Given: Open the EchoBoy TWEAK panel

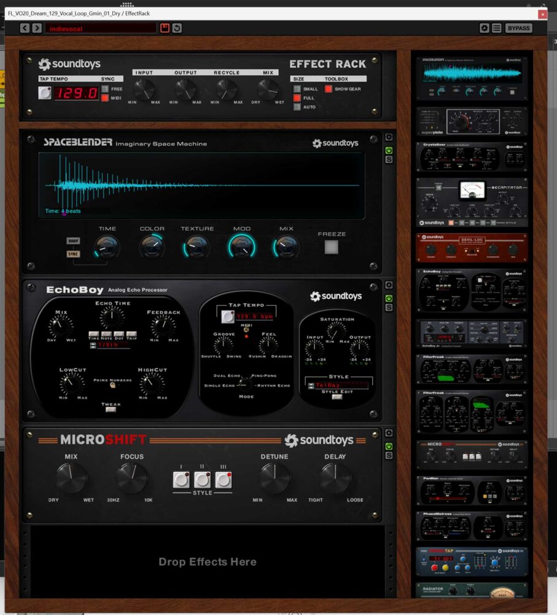Looking at the screenshot, I should (111, 410).
